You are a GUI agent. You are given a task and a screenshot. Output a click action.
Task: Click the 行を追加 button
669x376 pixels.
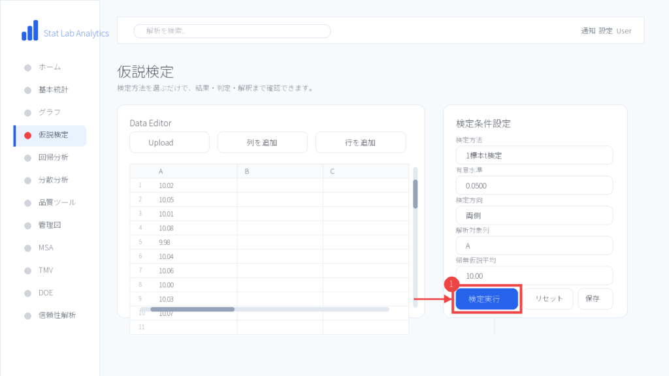click(x=361, y=142)
